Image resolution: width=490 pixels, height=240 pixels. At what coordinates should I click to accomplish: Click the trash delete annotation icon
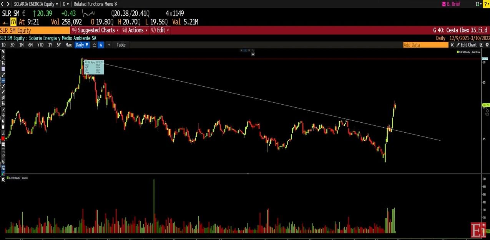coord(3,127)
